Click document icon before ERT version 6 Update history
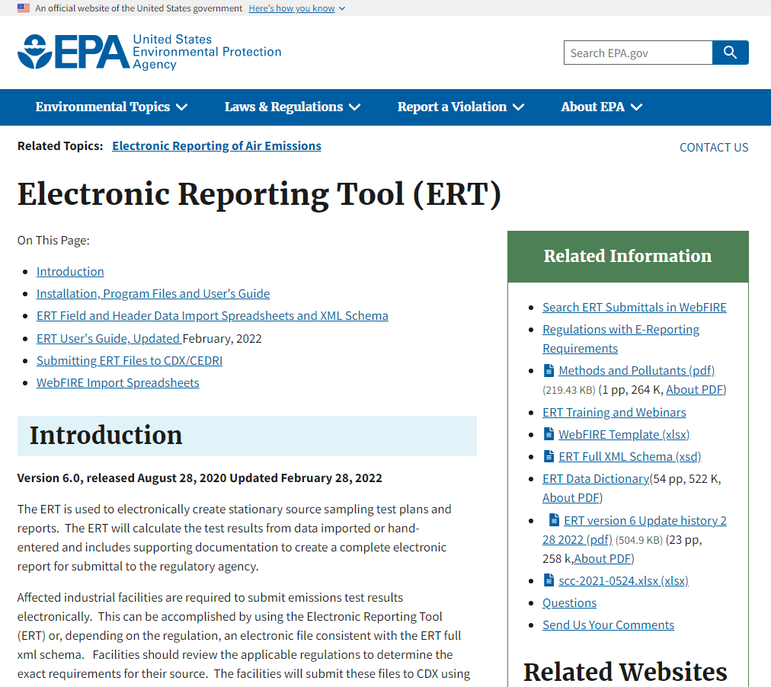Image resolution: width=771 pixels, height=687 pixels. [554, 519]
